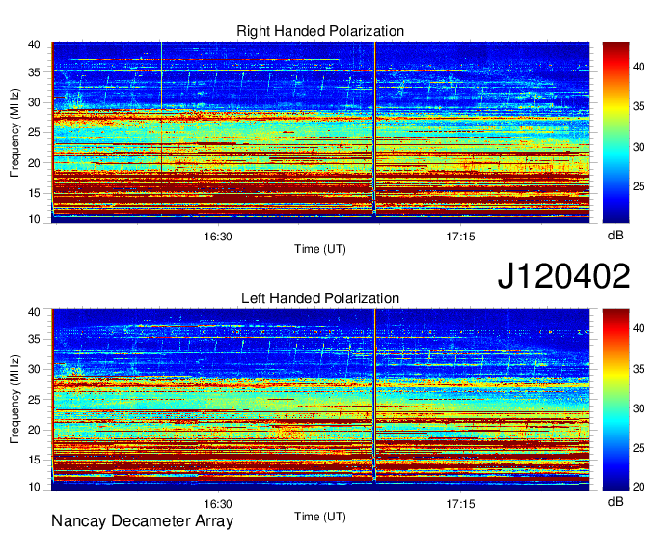Click the bottom plot's 20 MHz tick label
656x533 pixels.
[x=34, y=430]
